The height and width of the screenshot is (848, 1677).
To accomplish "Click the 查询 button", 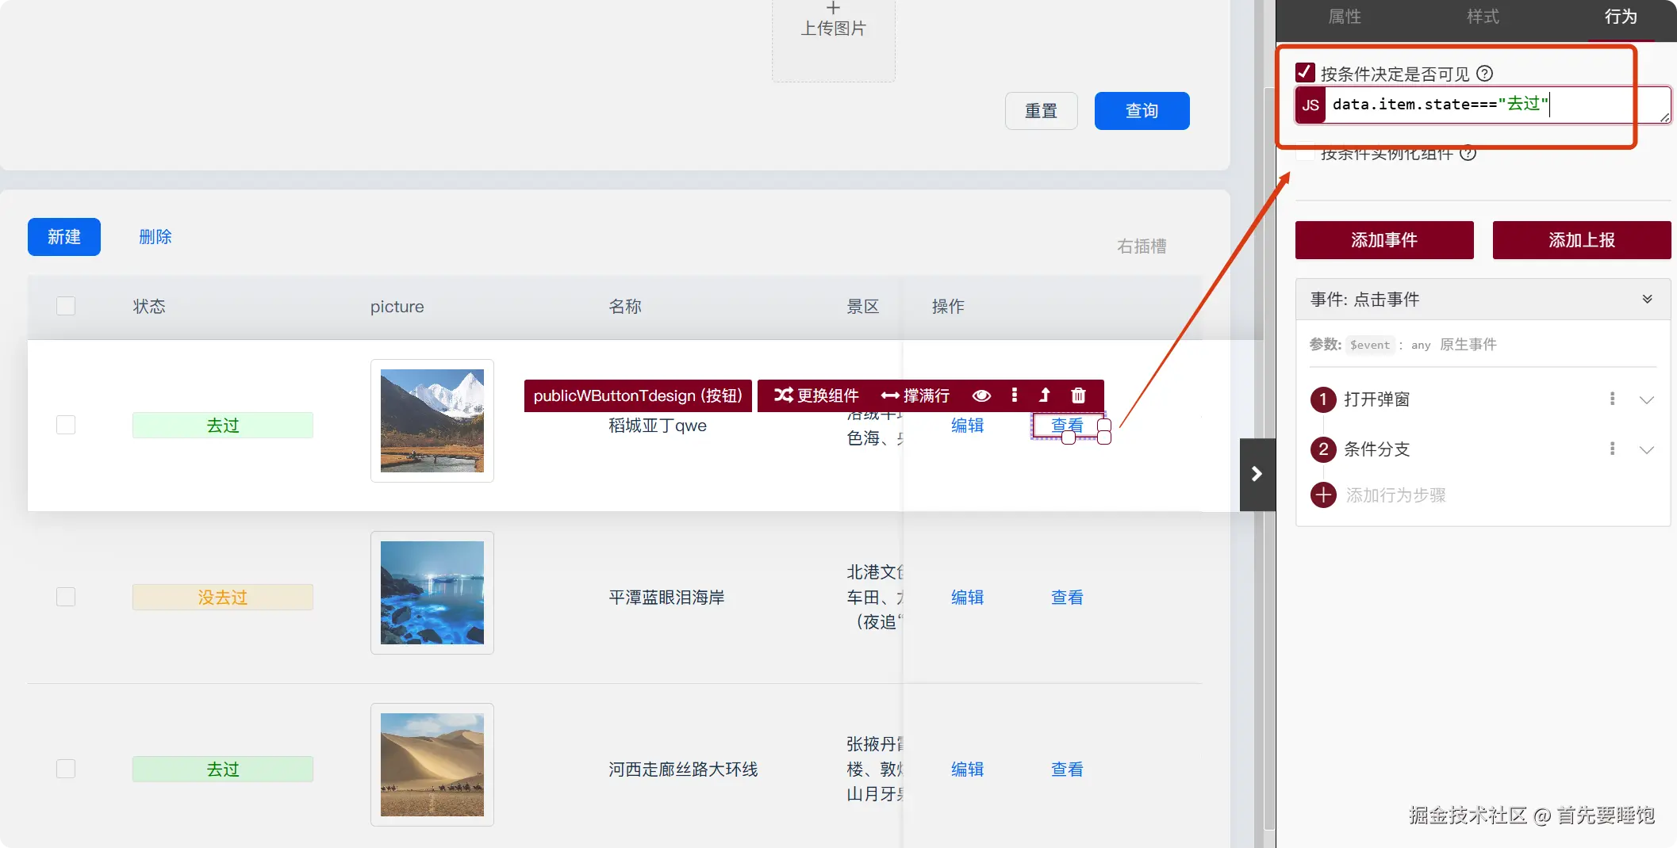I will click(x=1142, y=111).
